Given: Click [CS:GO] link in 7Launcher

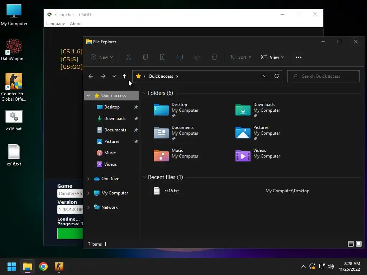Looking at the screenshot, I should 71,67.
